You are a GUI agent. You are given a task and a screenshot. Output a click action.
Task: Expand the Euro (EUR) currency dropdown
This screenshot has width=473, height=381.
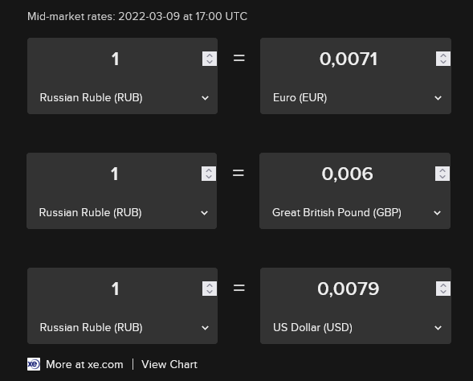point(356,98)
